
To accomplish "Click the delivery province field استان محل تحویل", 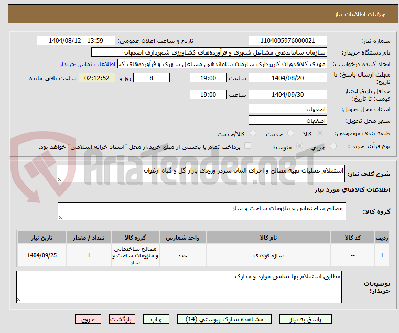I will [287, 109].
